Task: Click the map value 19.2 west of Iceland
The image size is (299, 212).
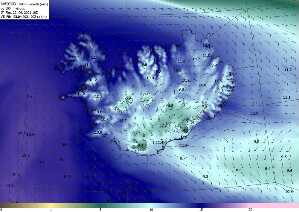Action: [29, 96]
